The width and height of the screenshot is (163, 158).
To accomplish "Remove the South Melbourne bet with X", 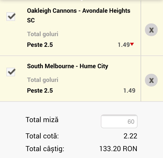I will 151,80.
